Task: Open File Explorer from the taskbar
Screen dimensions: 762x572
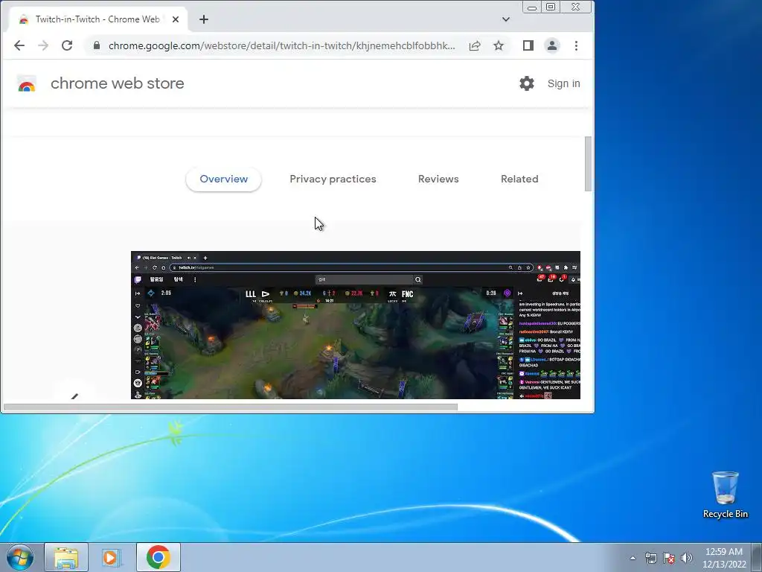Action: pos(66,557)
